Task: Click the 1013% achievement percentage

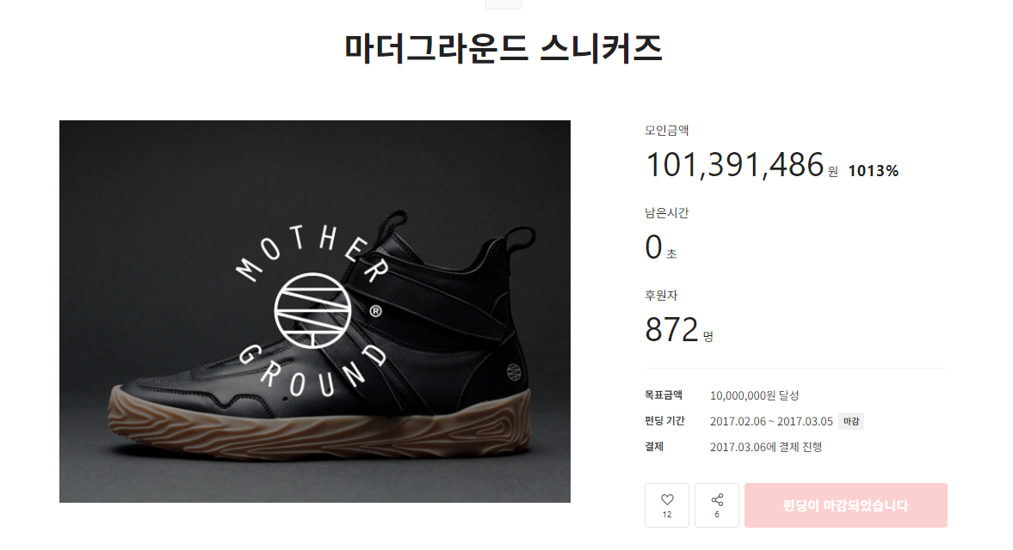Action: coord(873,171)
